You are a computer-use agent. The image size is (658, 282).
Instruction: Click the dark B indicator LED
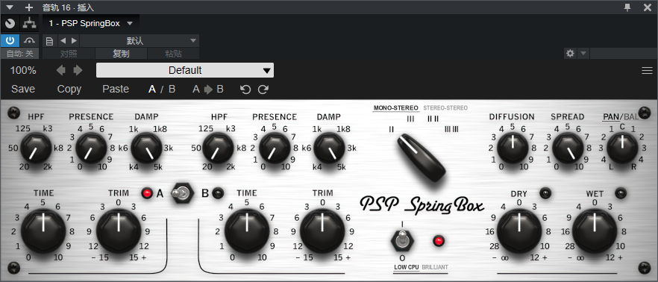click(x=217, y=193)
